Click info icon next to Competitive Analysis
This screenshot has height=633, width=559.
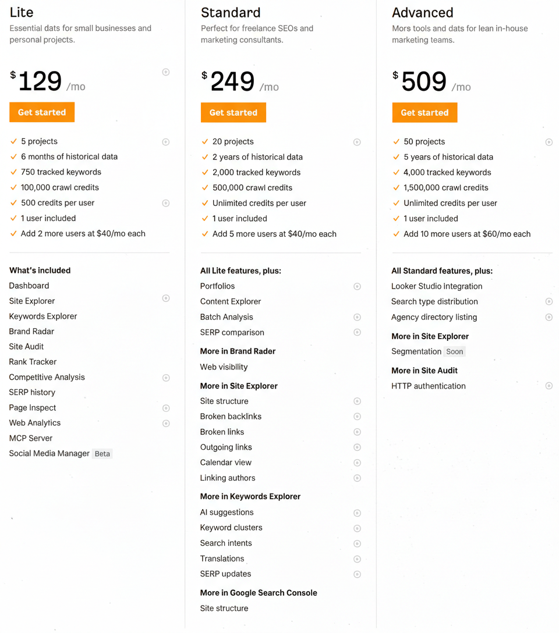(166, 378)
